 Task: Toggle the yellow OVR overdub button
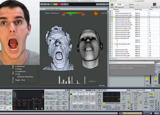point(55,4)
